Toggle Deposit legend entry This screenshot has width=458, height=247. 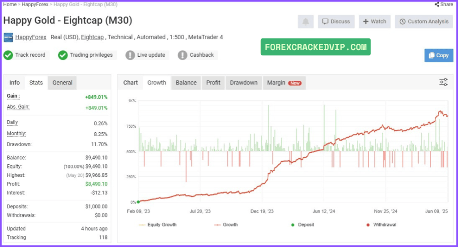[303, 225]
